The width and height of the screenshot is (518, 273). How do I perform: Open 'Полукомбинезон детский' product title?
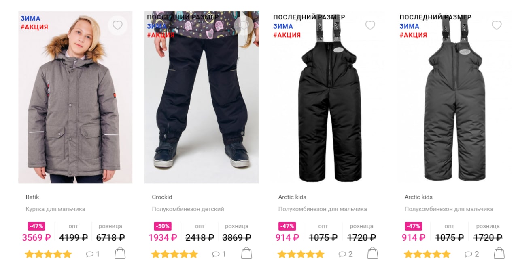click(x=188, y=209)
